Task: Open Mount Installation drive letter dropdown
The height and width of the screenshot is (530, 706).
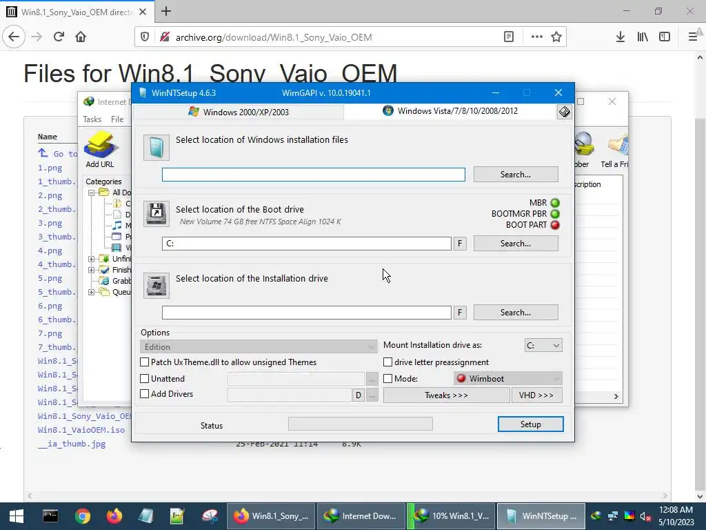Action: pyautogui.click(x=543, y=346)
